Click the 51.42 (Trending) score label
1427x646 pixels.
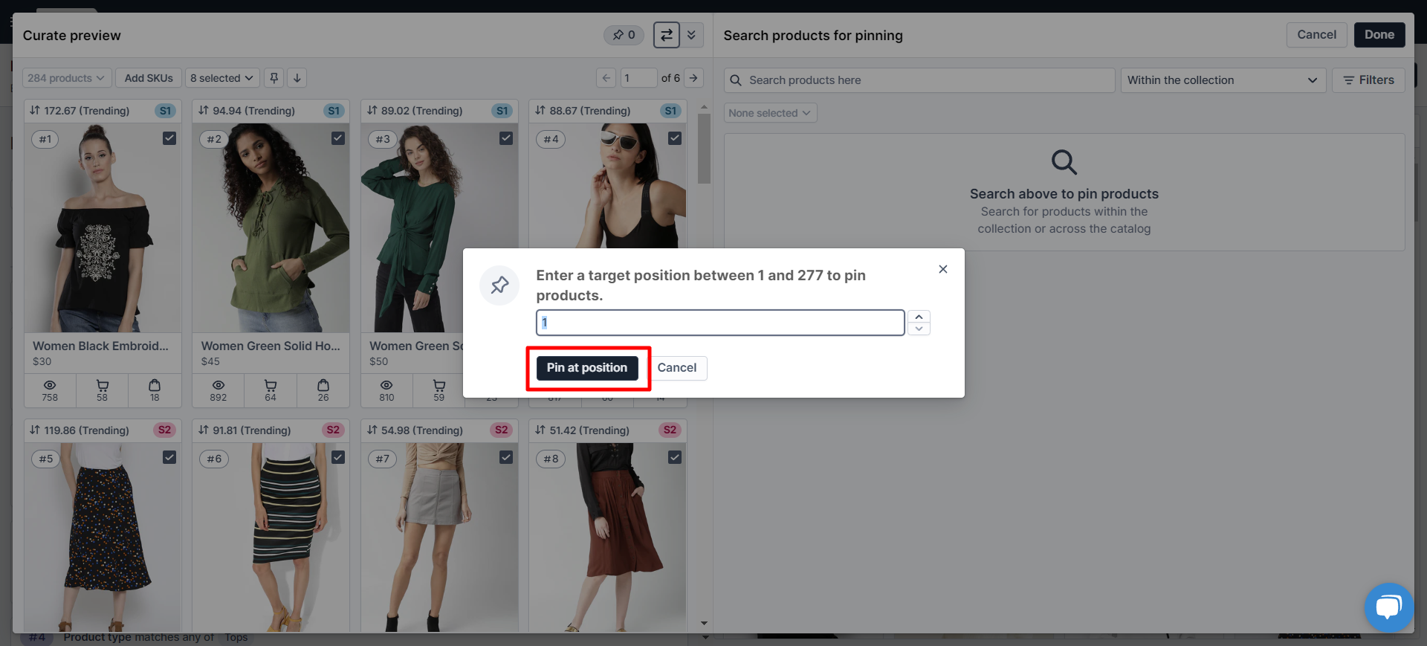pyautogui.click(x=589, y=430)
